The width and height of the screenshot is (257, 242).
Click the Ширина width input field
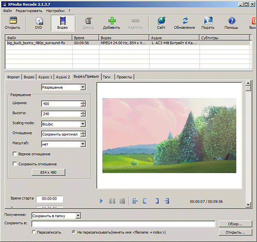coord(61,104)
